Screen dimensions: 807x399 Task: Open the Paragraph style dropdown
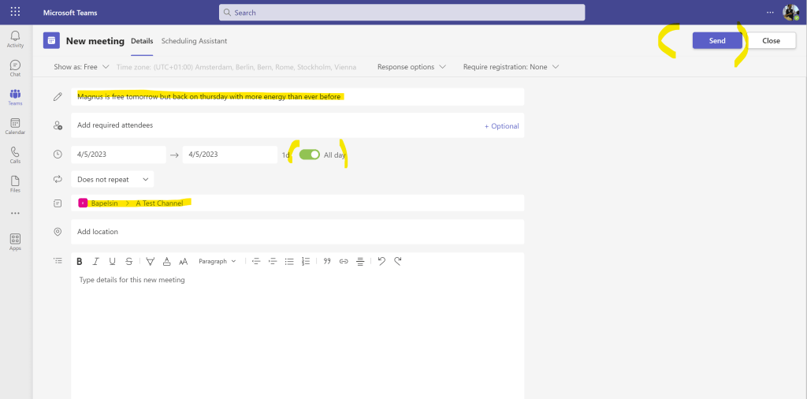point(217,262)
